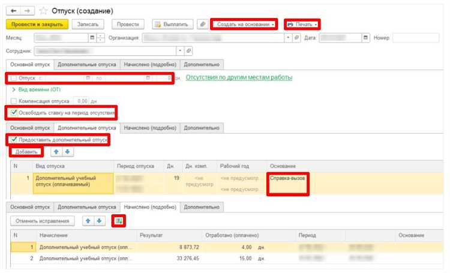Click the open icon next to Организация
450x273 pixels.
tap(295, 38)
